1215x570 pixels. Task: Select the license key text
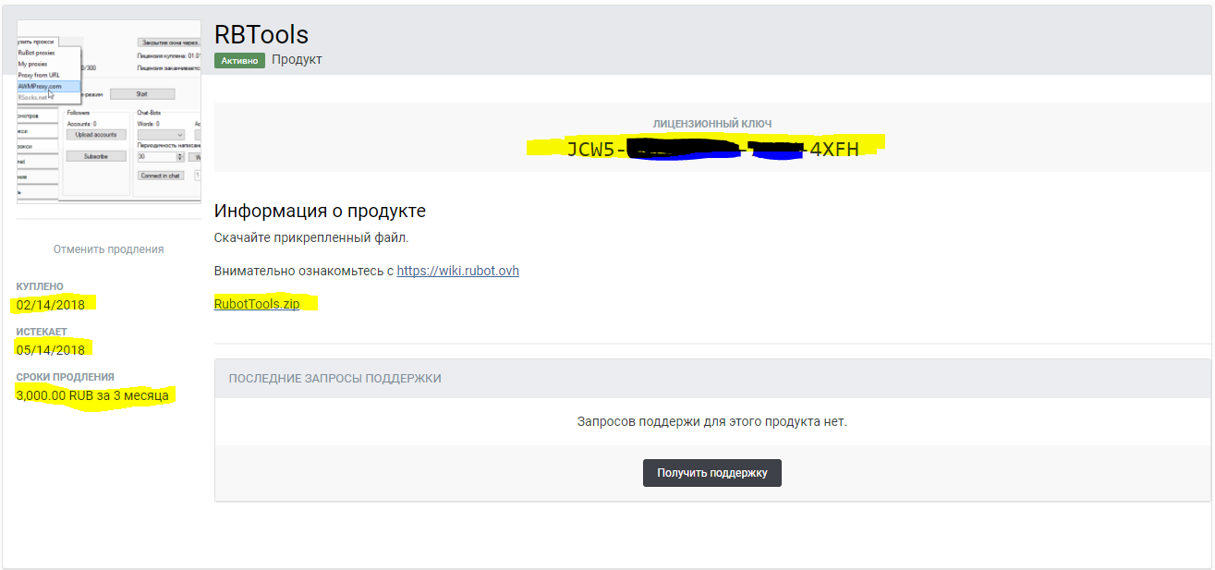pos(711,150)
